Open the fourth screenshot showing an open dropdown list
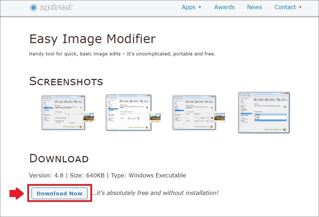Viewport: 319px width, 217px height. pos(264,112)
